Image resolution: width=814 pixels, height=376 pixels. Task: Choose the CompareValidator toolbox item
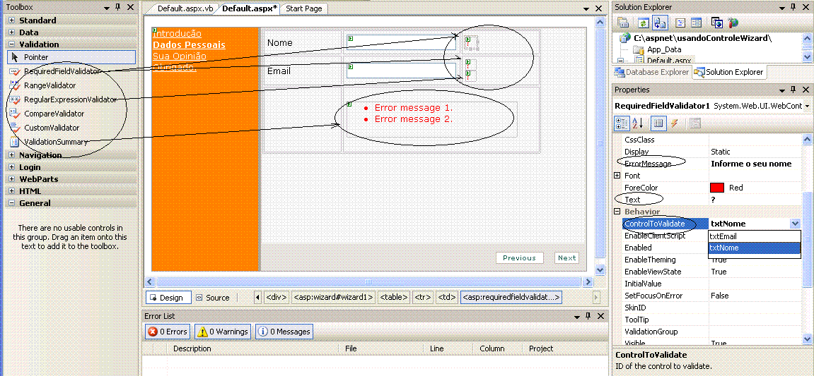(x=54, y=113)
